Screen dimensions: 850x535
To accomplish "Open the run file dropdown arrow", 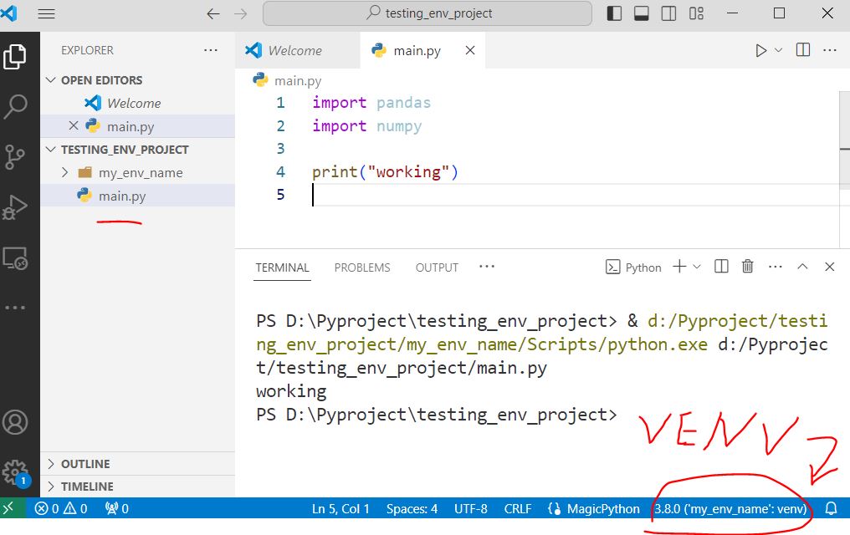I will click(x=778, y=50).
